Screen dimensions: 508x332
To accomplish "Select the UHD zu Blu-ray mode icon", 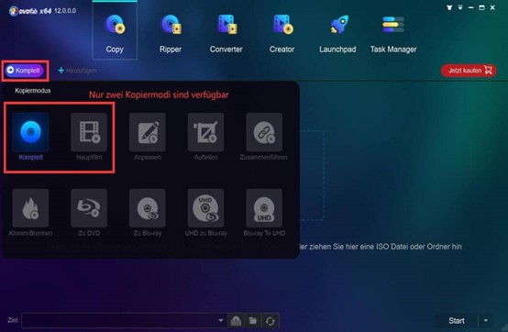I will click(205, 208).
